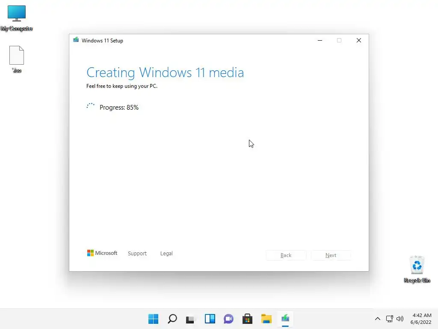Screen dimensions: 438x329
Task: Open the clock and date flyout
Action: click(x=421, y=319)
